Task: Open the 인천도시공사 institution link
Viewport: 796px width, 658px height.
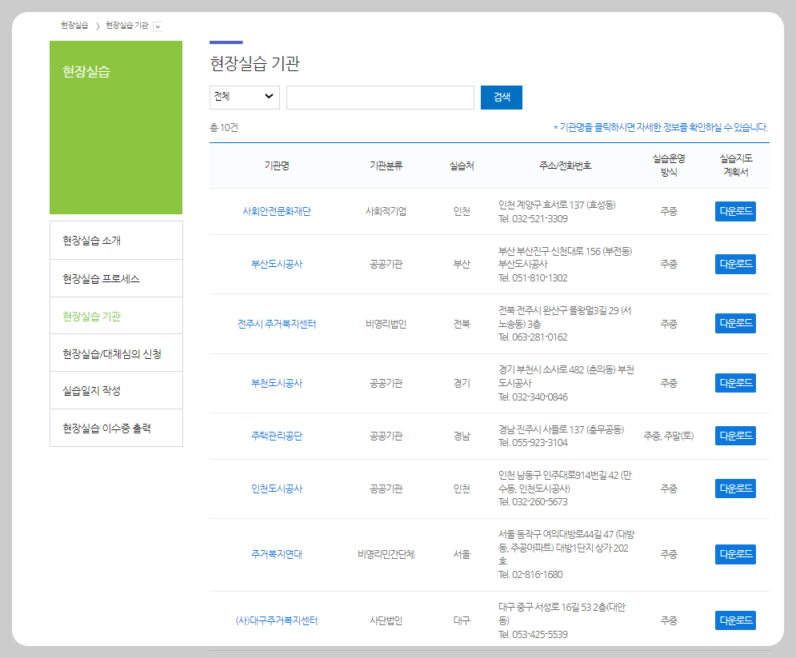Action: pyautogui.click(x=277, y=489)
